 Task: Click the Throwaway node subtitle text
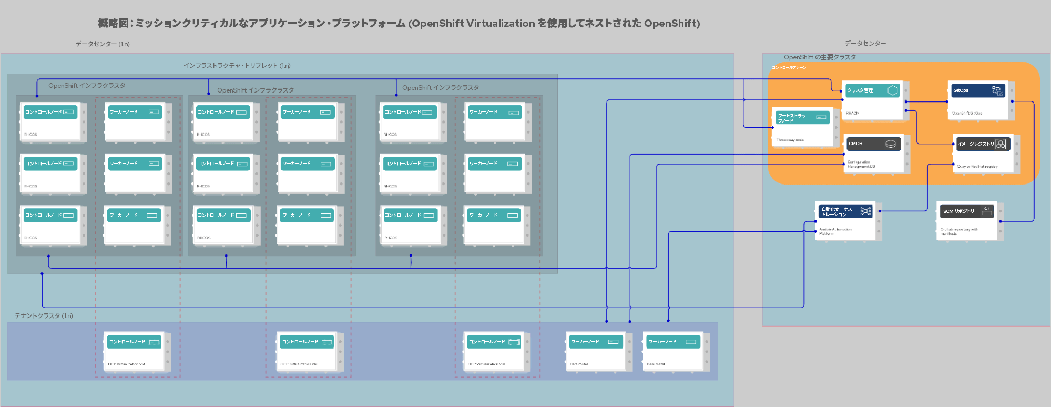click(790, 140)
